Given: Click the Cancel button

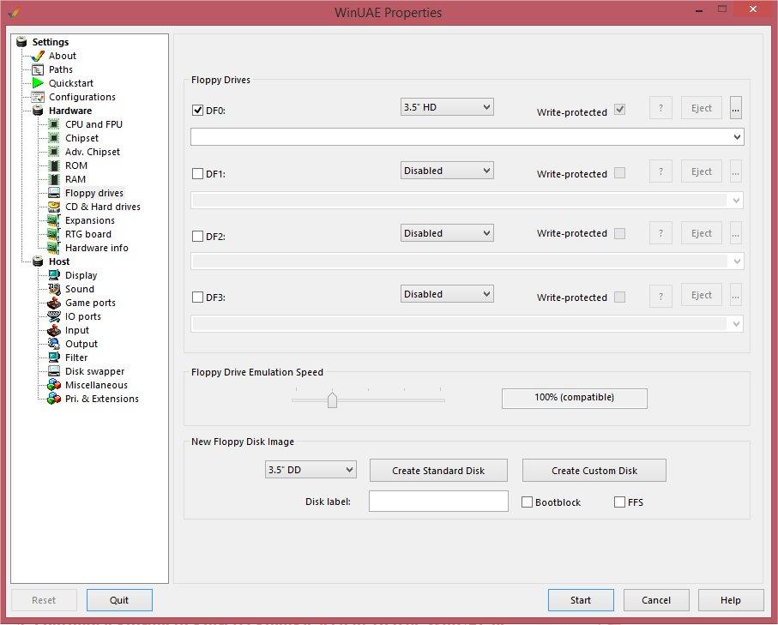Looking at the screenshot, I should coord(656,600).
